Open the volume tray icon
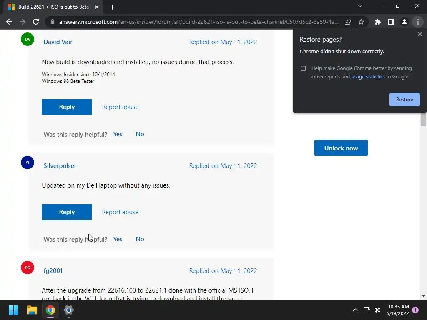This screenshot has width=427, height=320. [377, 310]
